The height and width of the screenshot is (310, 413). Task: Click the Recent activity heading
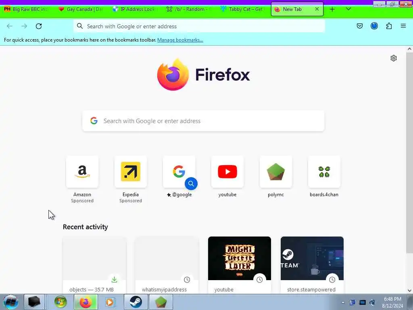[86, 227]
